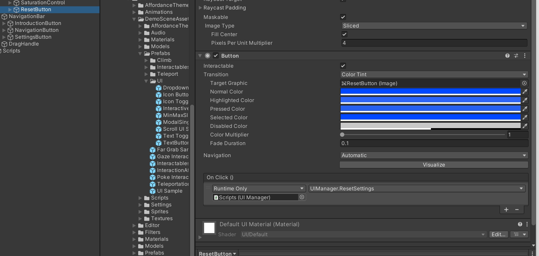Remove On Click event entry
The height and width of the screenshot is (256, 539).
pyautogui.click(x=517, y=210)
